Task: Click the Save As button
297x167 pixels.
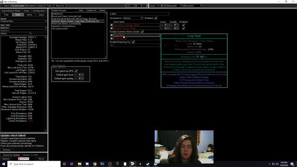Action: coord(60,6)
